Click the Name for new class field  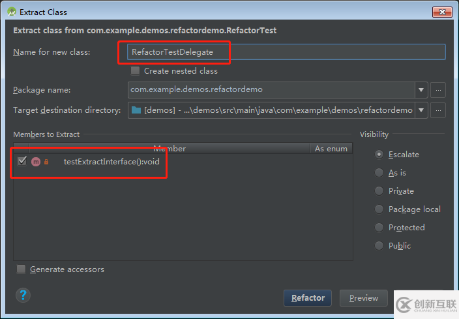point(286,52)
